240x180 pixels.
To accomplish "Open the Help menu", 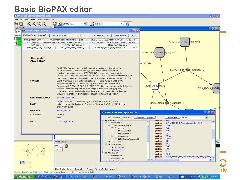I will 53,19.
